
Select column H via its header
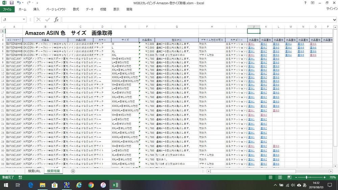212,27
